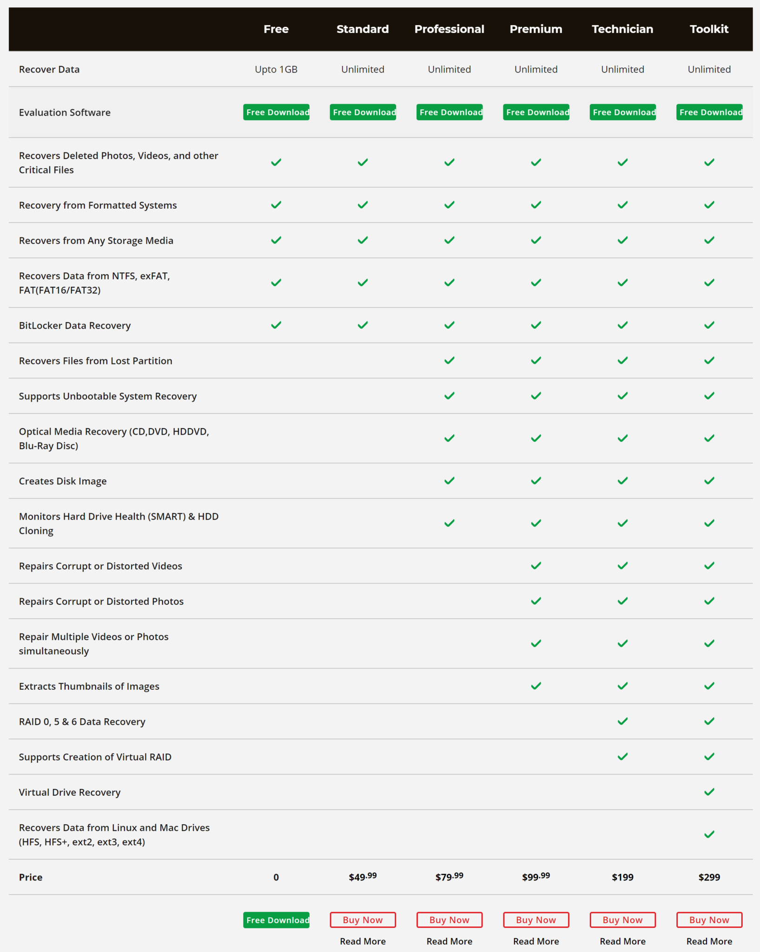Click the Technician column header

coord(622,29)
